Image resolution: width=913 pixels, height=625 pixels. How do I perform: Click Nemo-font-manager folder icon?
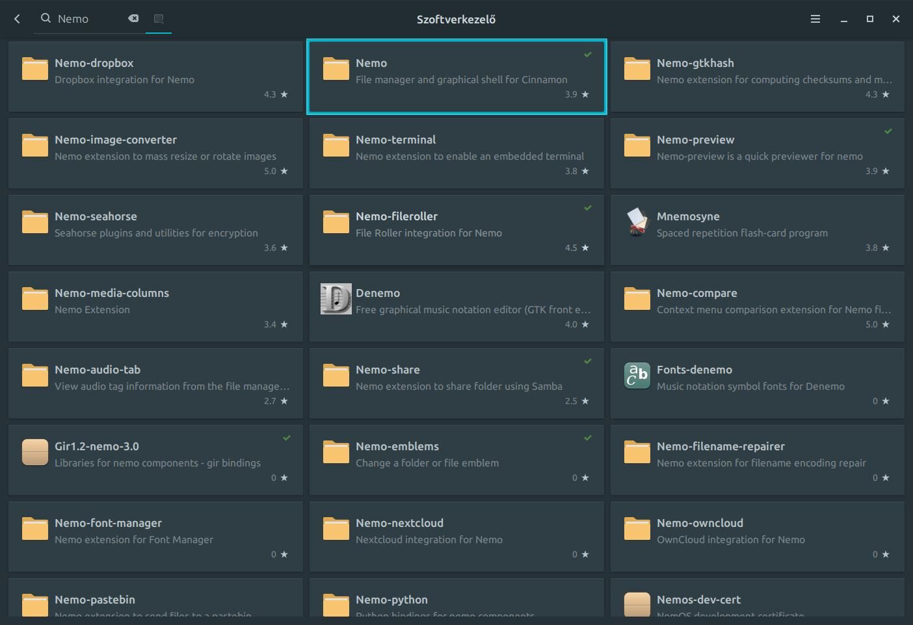pyautogui.click(x=35, y=529)
